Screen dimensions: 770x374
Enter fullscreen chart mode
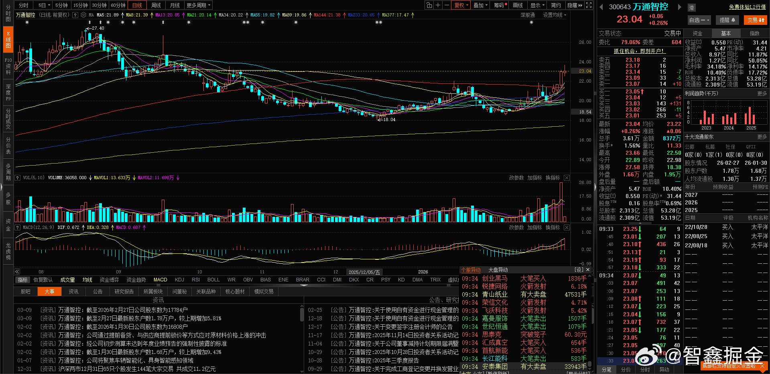click(589, 5)
